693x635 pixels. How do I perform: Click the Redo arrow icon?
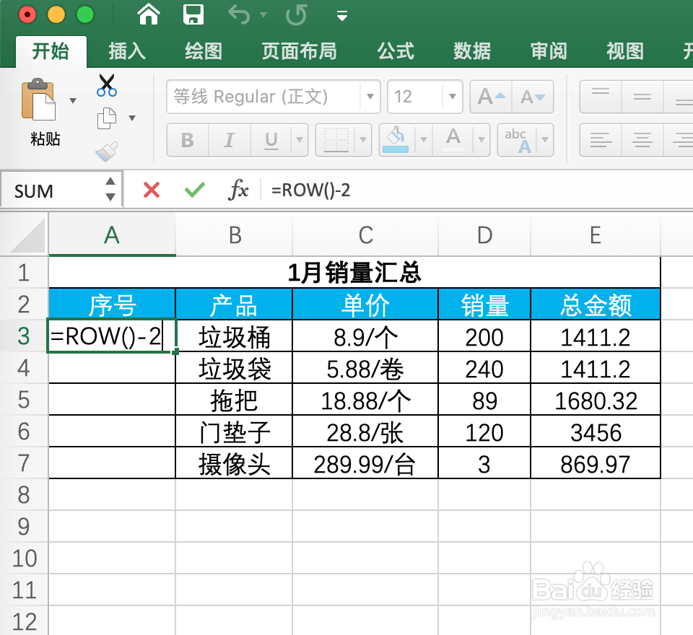[296, 14]
